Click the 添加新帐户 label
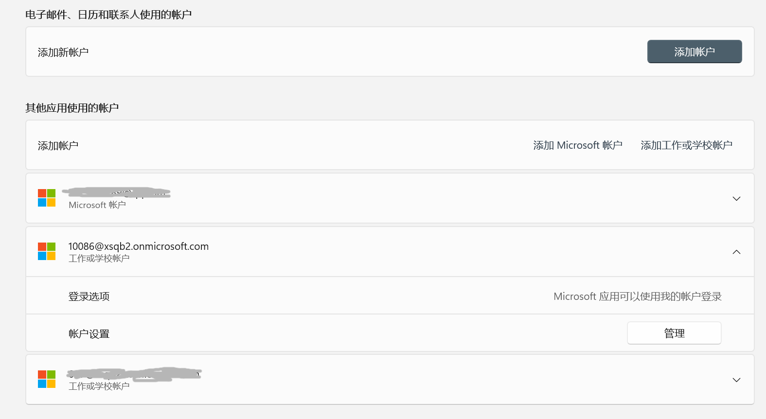This screenshot has height=419, width=766. (x=63, y=52)
